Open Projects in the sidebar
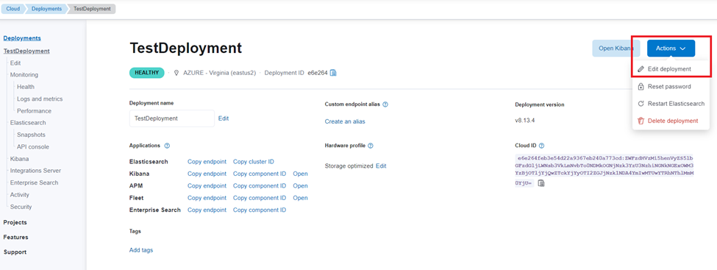717x270 pixels. (15, 222)
